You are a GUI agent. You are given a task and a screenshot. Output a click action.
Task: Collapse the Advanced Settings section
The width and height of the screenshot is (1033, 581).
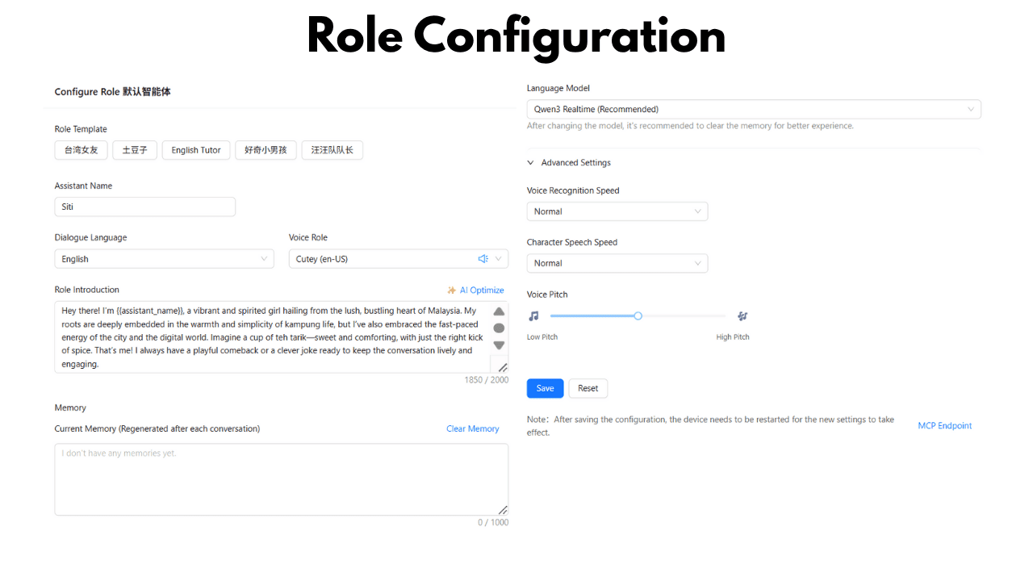pyautogui.click(x=531, y=163)
